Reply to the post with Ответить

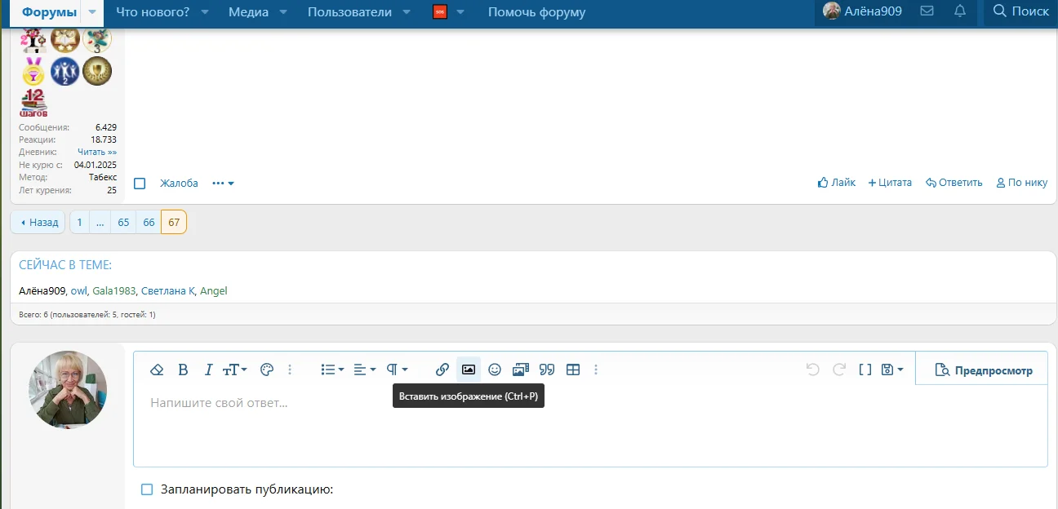[x=954, y=183]
